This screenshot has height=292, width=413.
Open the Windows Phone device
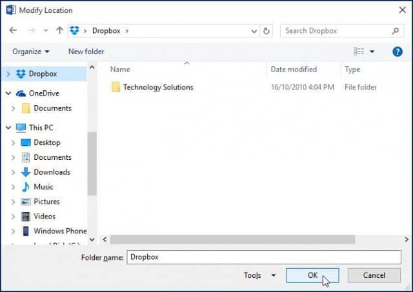pyautogui.click(x=60, y=231)
